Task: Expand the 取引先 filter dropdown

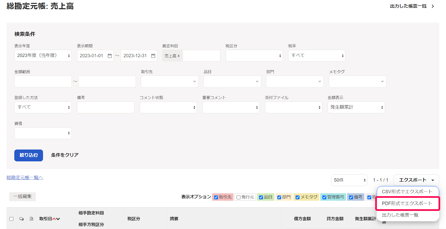Action: click(169, 81)
